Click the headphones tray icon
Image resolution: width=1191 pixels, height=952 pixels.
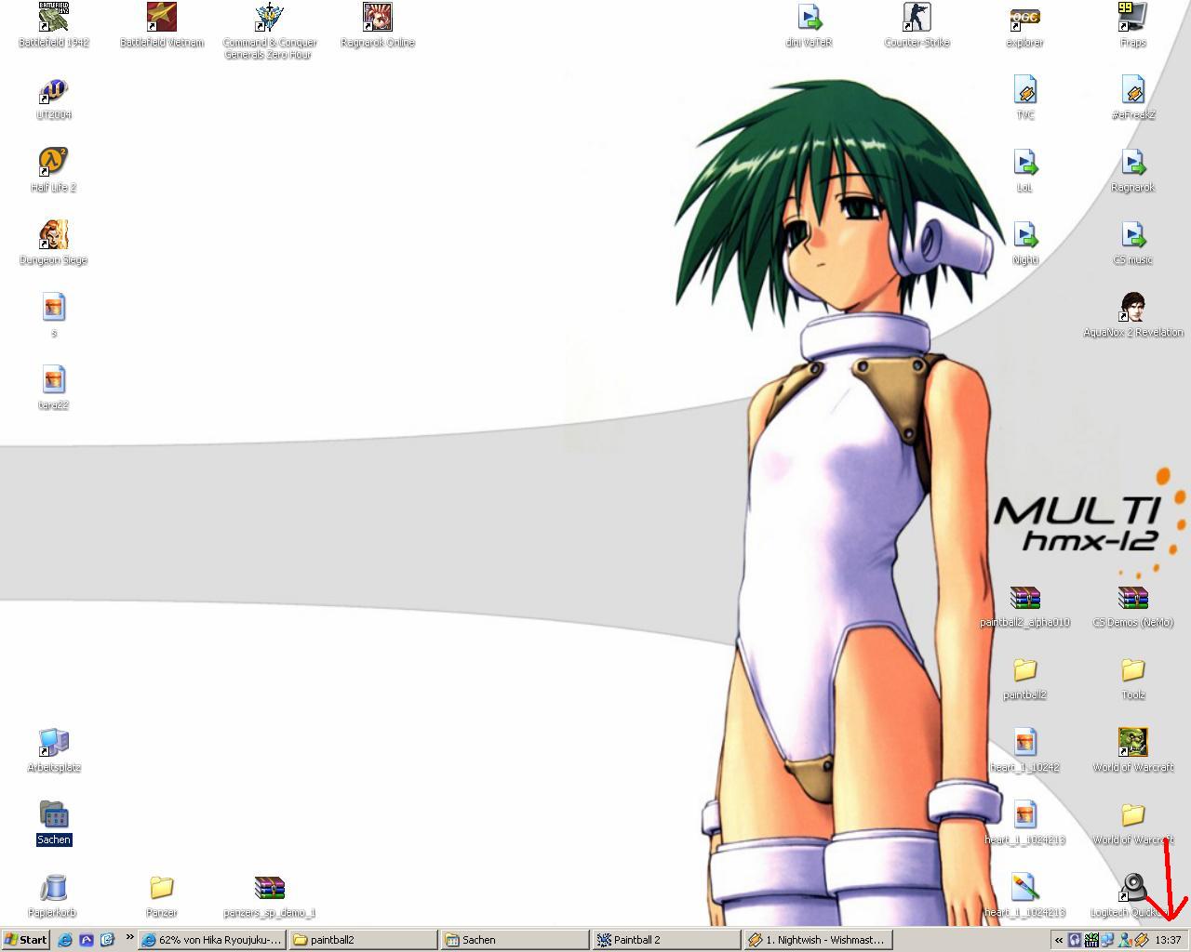click(1075, 940)
